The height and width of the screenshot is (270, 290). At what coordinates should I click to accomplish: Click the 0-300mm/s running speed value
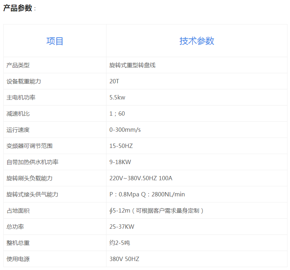click(125, 130)
